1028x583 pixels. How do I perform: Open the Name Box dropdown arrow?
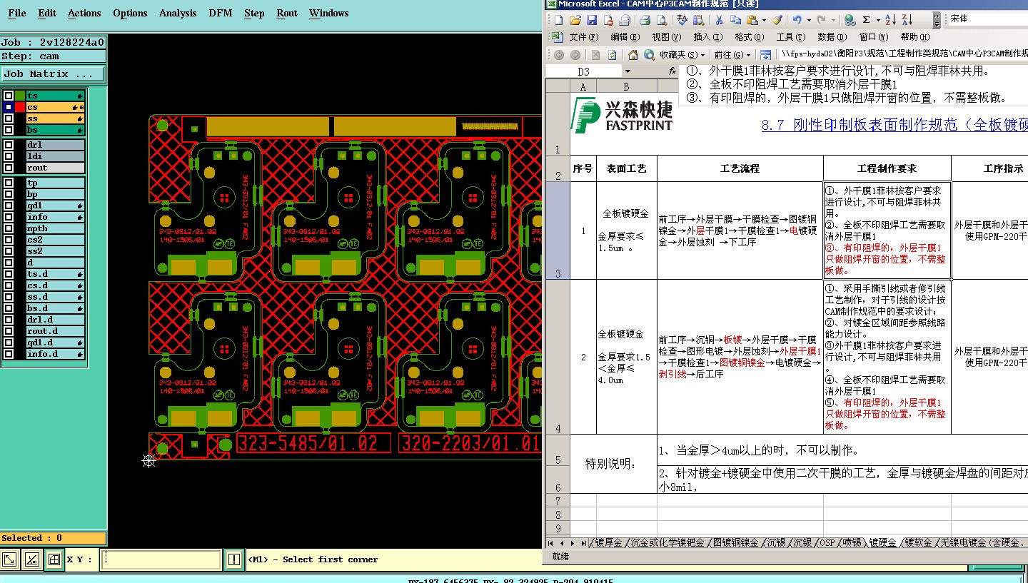(x=628, y=71)
